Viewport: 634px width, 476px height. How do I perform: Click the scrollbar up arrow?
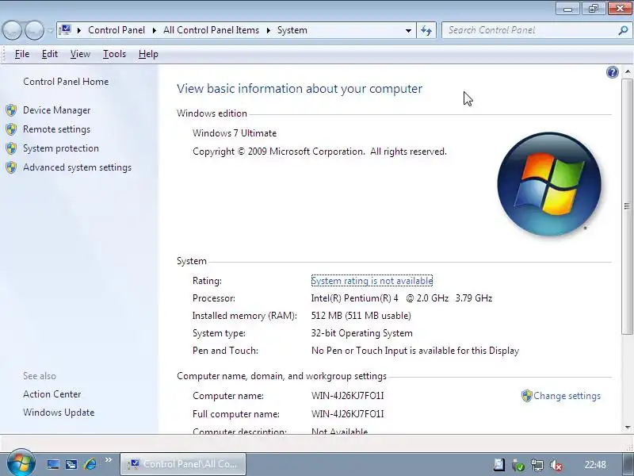tap(627, 71)
